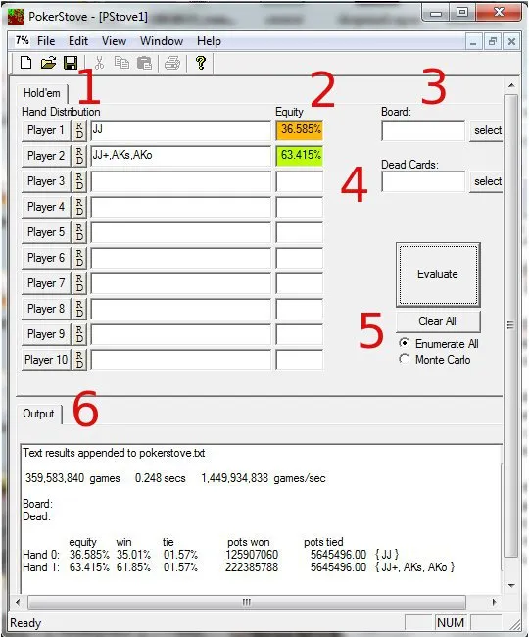Click the 'Hand 1:' row in output
Viewport: 529px width, 637px height.
(239, 567)
